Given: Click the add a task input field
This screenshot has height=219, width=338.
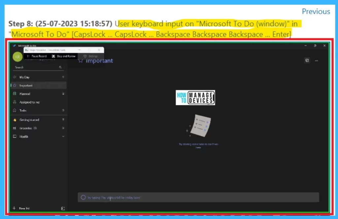Looking at the screenshot, I should [198, 198].
